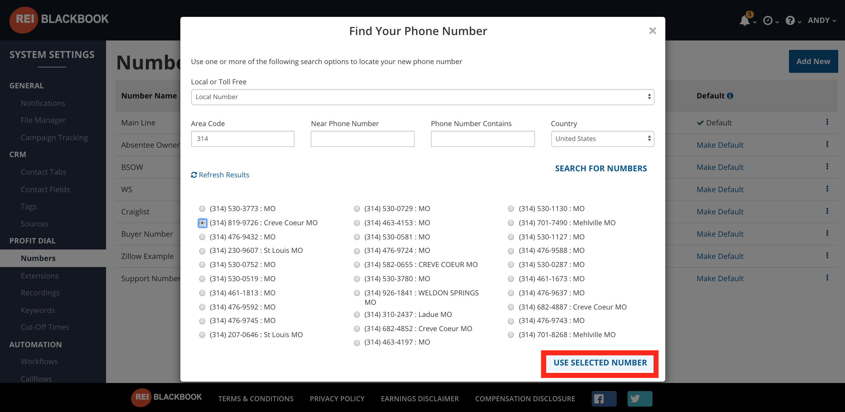Click Make Default for Support Number row
The height and width of the screenshot is (412, 845).
pos(720,278)
